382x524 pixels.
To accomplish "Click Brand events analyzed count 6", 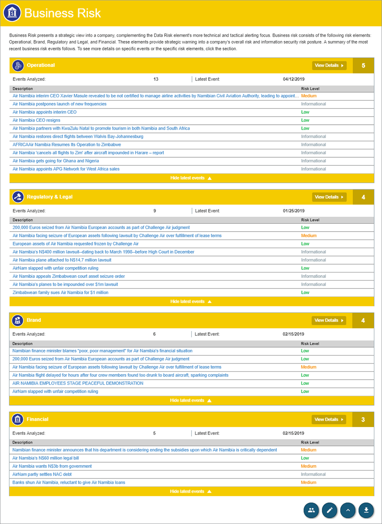I will pyautogui.click(x=154, y=334).
